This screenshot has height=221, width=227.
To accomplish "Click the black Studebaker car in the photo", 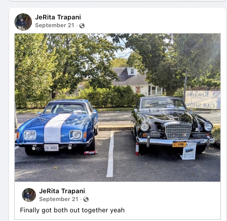I will [x=172, y=124].
